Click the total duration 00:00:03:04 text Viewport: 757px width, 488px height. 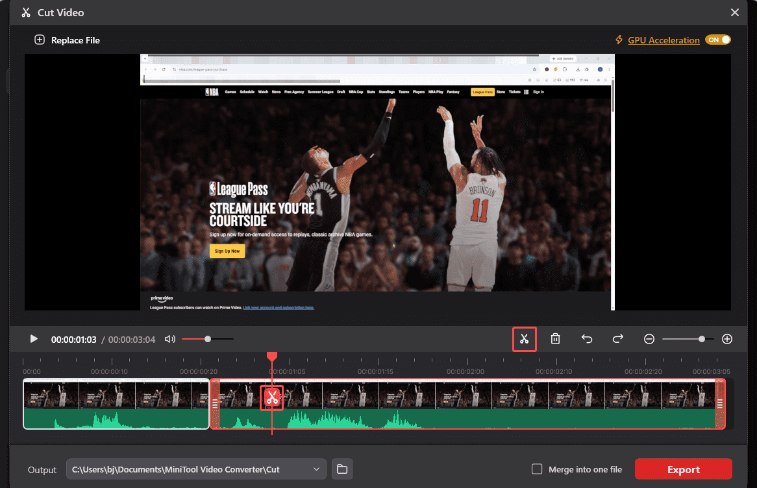tap(132, 340)
